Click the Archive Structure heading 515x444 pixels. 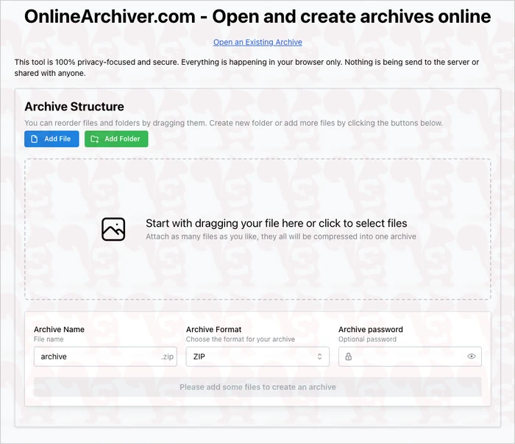point(74,107)
